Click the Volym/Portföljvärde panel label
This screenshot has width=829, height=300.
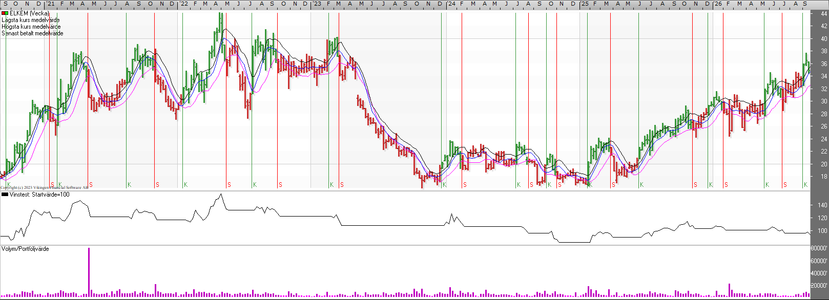25,249
